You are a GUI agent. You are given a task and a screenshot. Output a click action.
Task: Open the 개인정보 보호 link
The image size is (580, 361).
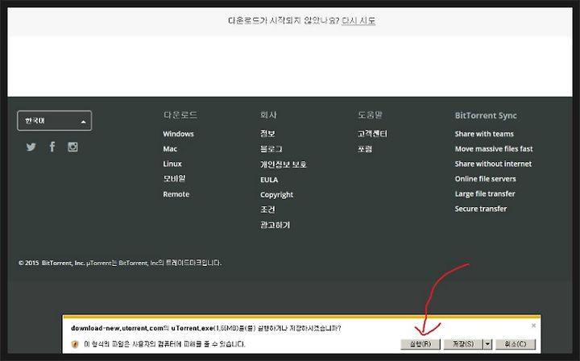tap(284, 164)
